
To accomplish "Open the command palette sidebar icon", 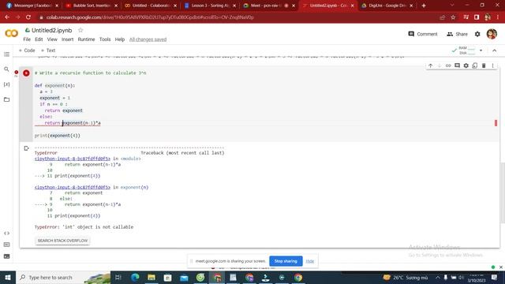I will pyautogui.click(x=6, y=245).
